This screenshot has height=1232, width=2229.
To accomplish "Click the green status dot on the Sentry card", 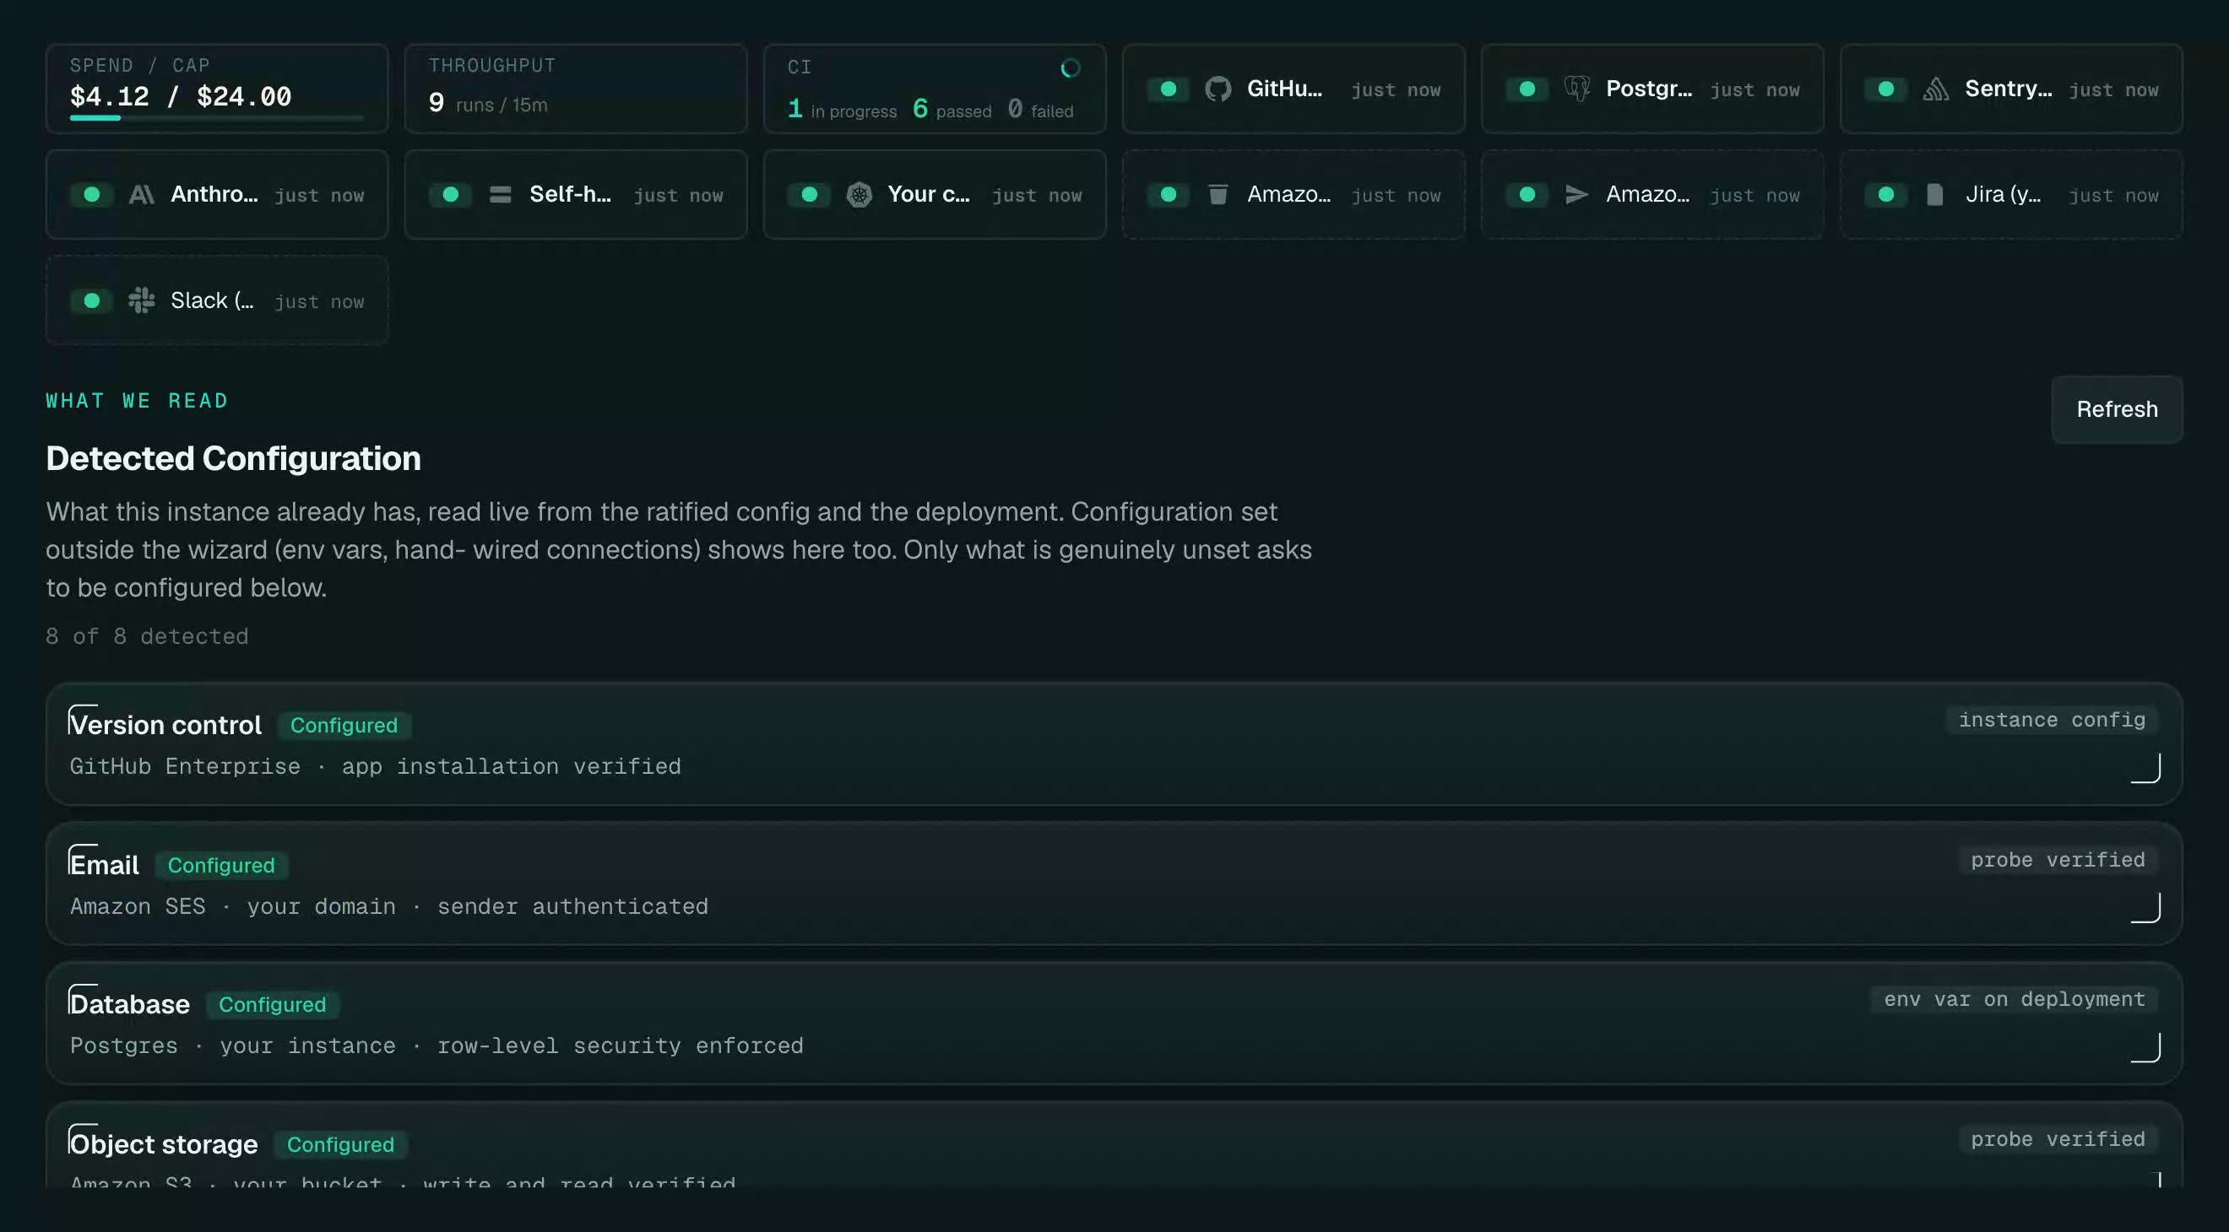I will [1886, 89].
